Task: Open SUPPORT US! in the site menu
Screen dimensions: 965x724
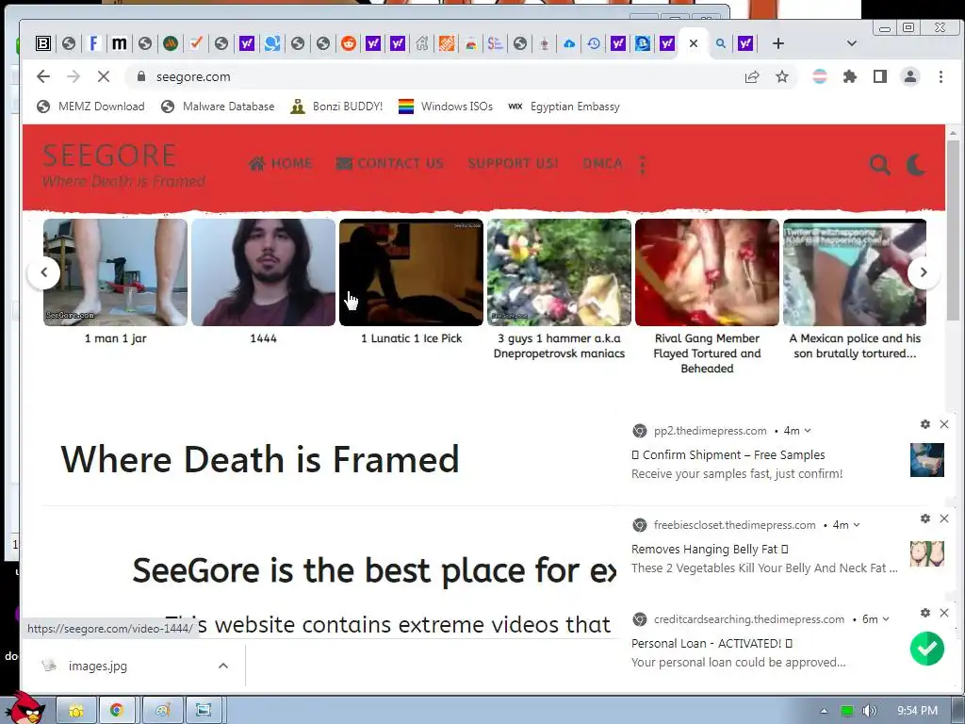Action: (x=513, y=163)
